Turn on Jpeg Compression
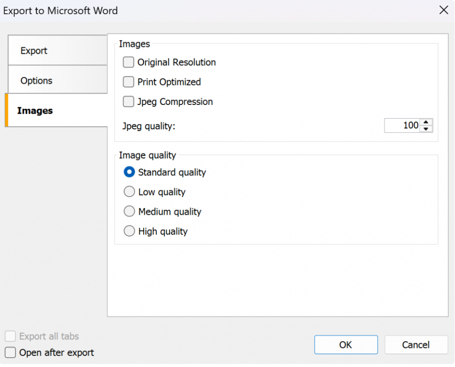 (129, 102)
